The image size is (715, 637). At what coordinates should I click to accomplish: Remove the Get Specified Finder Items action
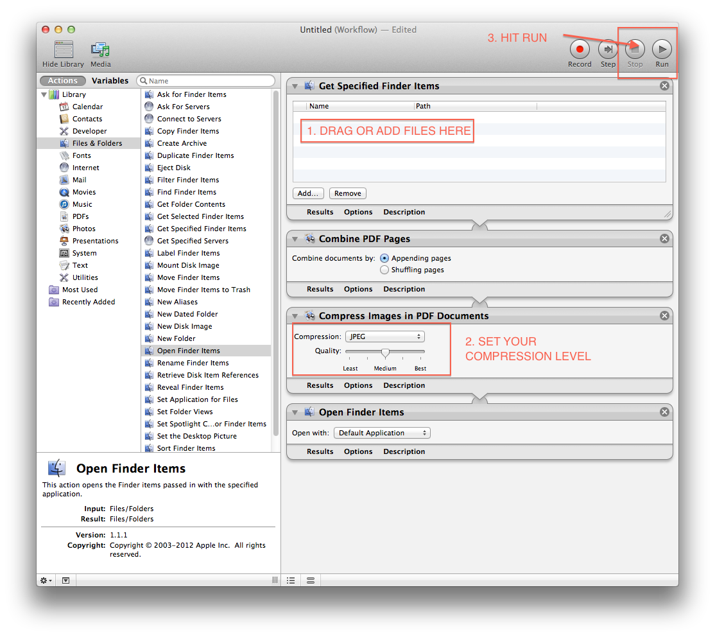click(664, 86)
